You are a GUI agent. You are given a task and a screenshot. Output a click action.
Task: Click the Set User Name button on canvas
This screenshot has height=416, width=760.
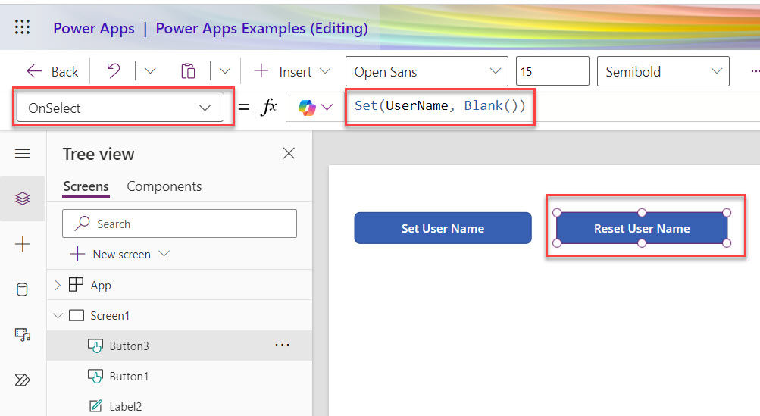pos(443,228)
